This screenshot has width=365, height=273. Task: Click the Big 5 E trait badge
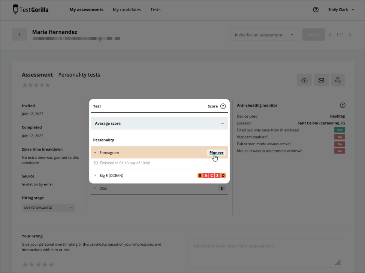coord(200,175)
